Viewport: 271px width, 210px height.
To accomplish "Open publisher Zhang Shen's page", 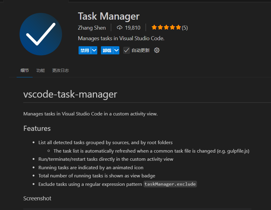I will [92, 28].
